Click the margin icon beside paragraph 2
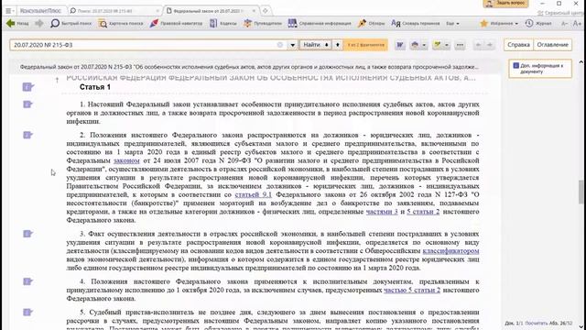Screen dimensions: 586x330 pos(28,135)
